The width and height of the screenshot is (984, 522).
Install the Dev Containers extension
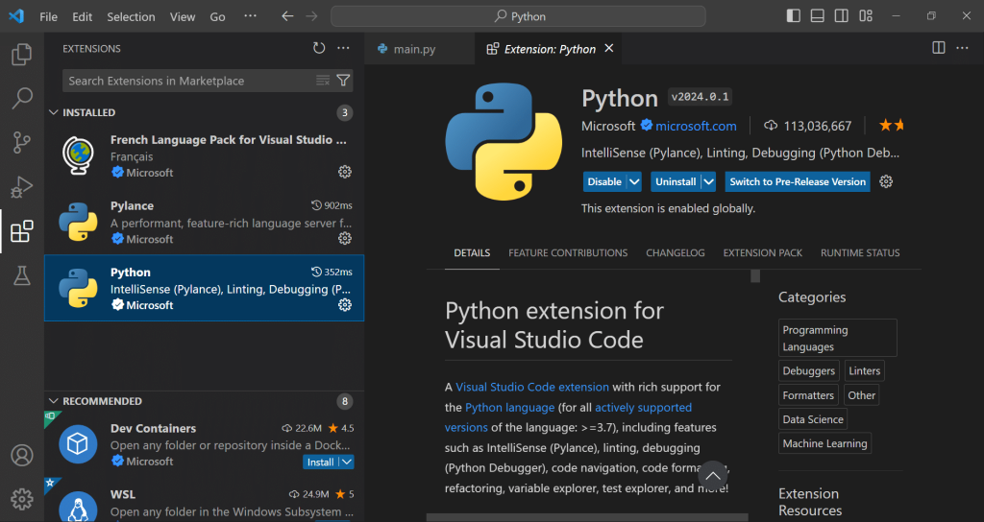pos(321,462)
